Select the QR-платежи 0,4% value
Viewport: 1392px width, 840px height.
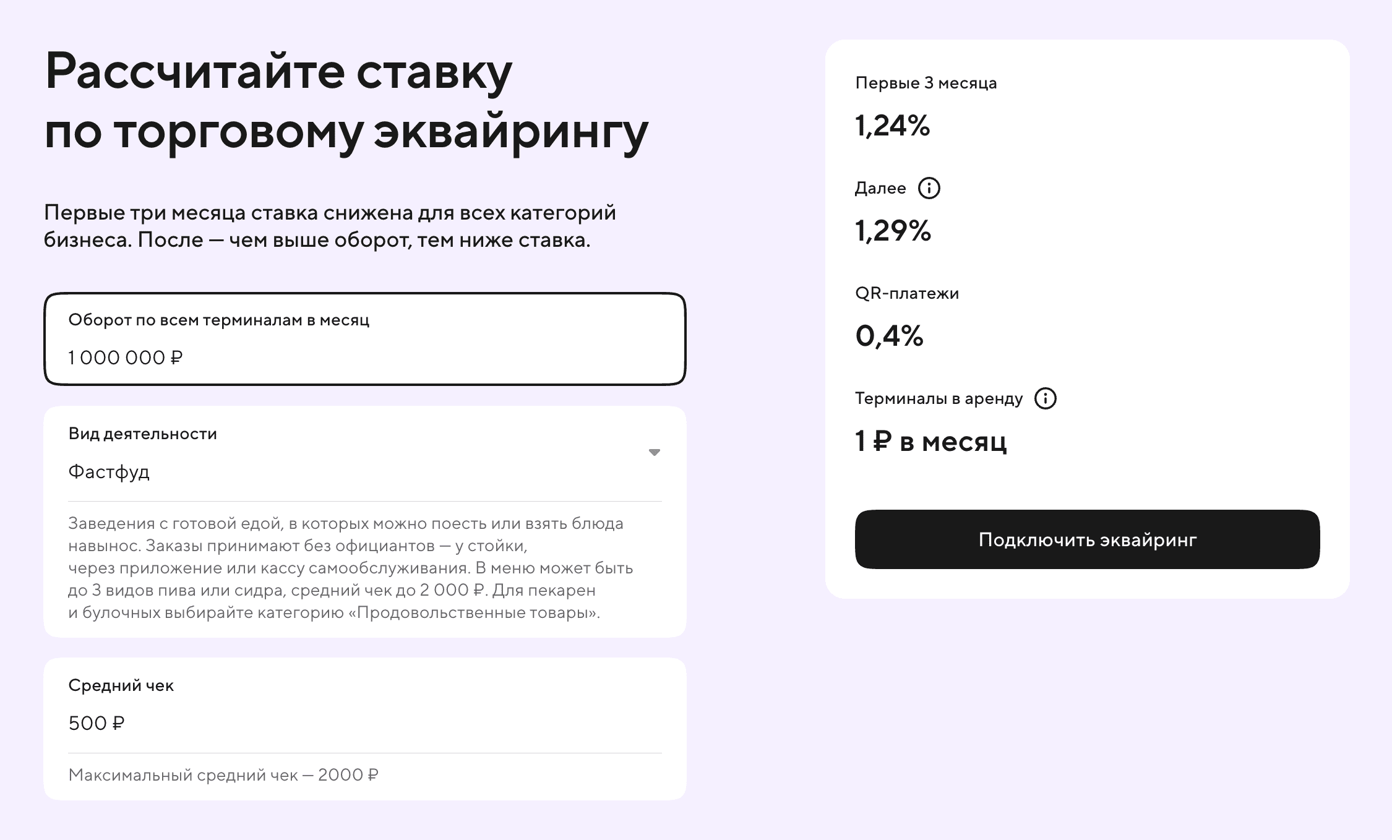[888, 337]
